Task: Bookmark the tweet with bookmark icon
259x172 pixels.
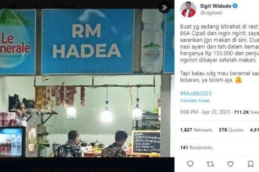Action: click(250, 164)
